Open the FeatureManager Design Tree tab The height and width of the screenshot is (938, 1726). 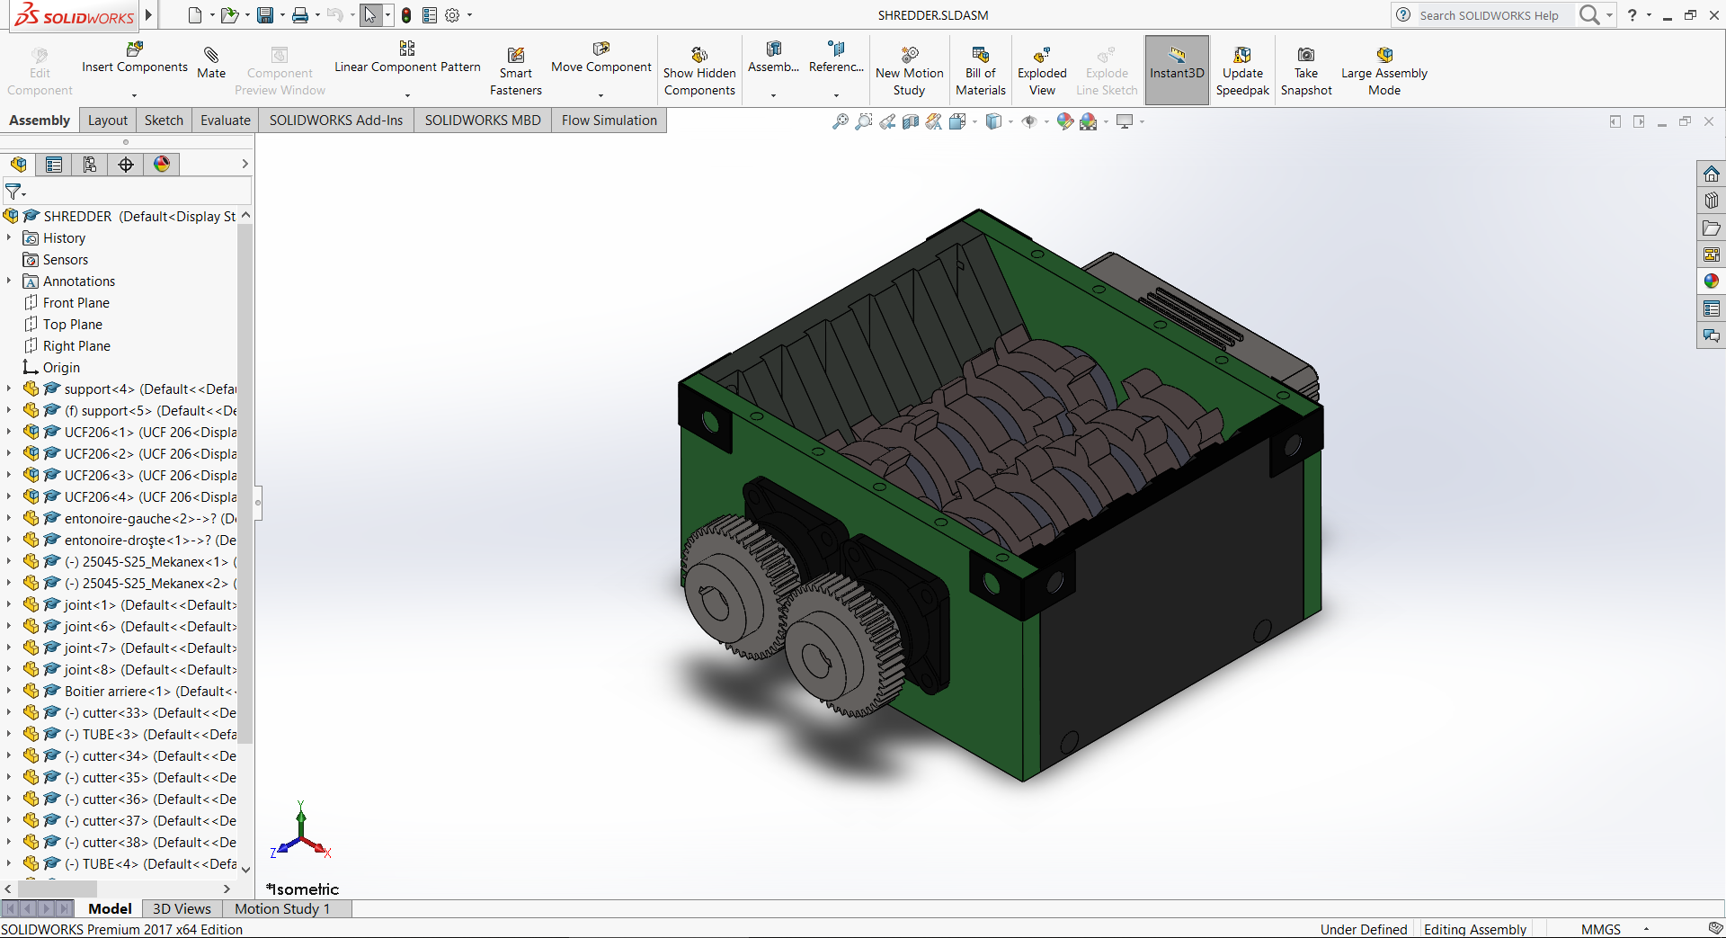click(18, 164)
